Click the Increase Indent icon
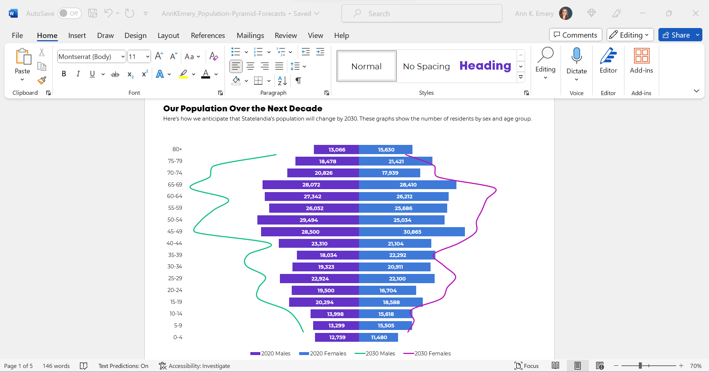Image resolution: width=709 pixels, height=372 pixels. click(320, 52)
